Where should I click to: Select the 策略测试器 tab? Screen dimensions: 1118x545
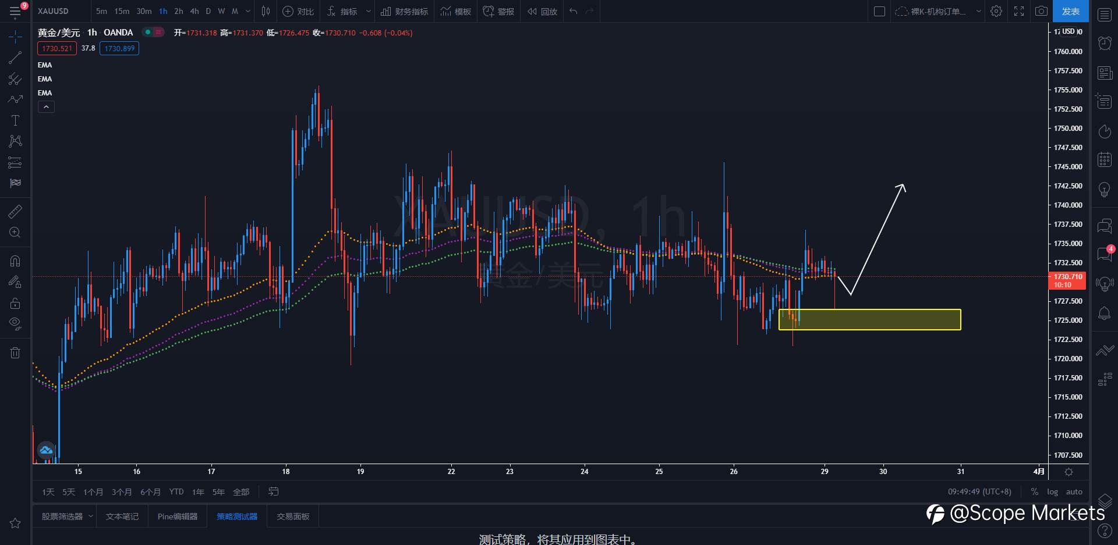237,516
